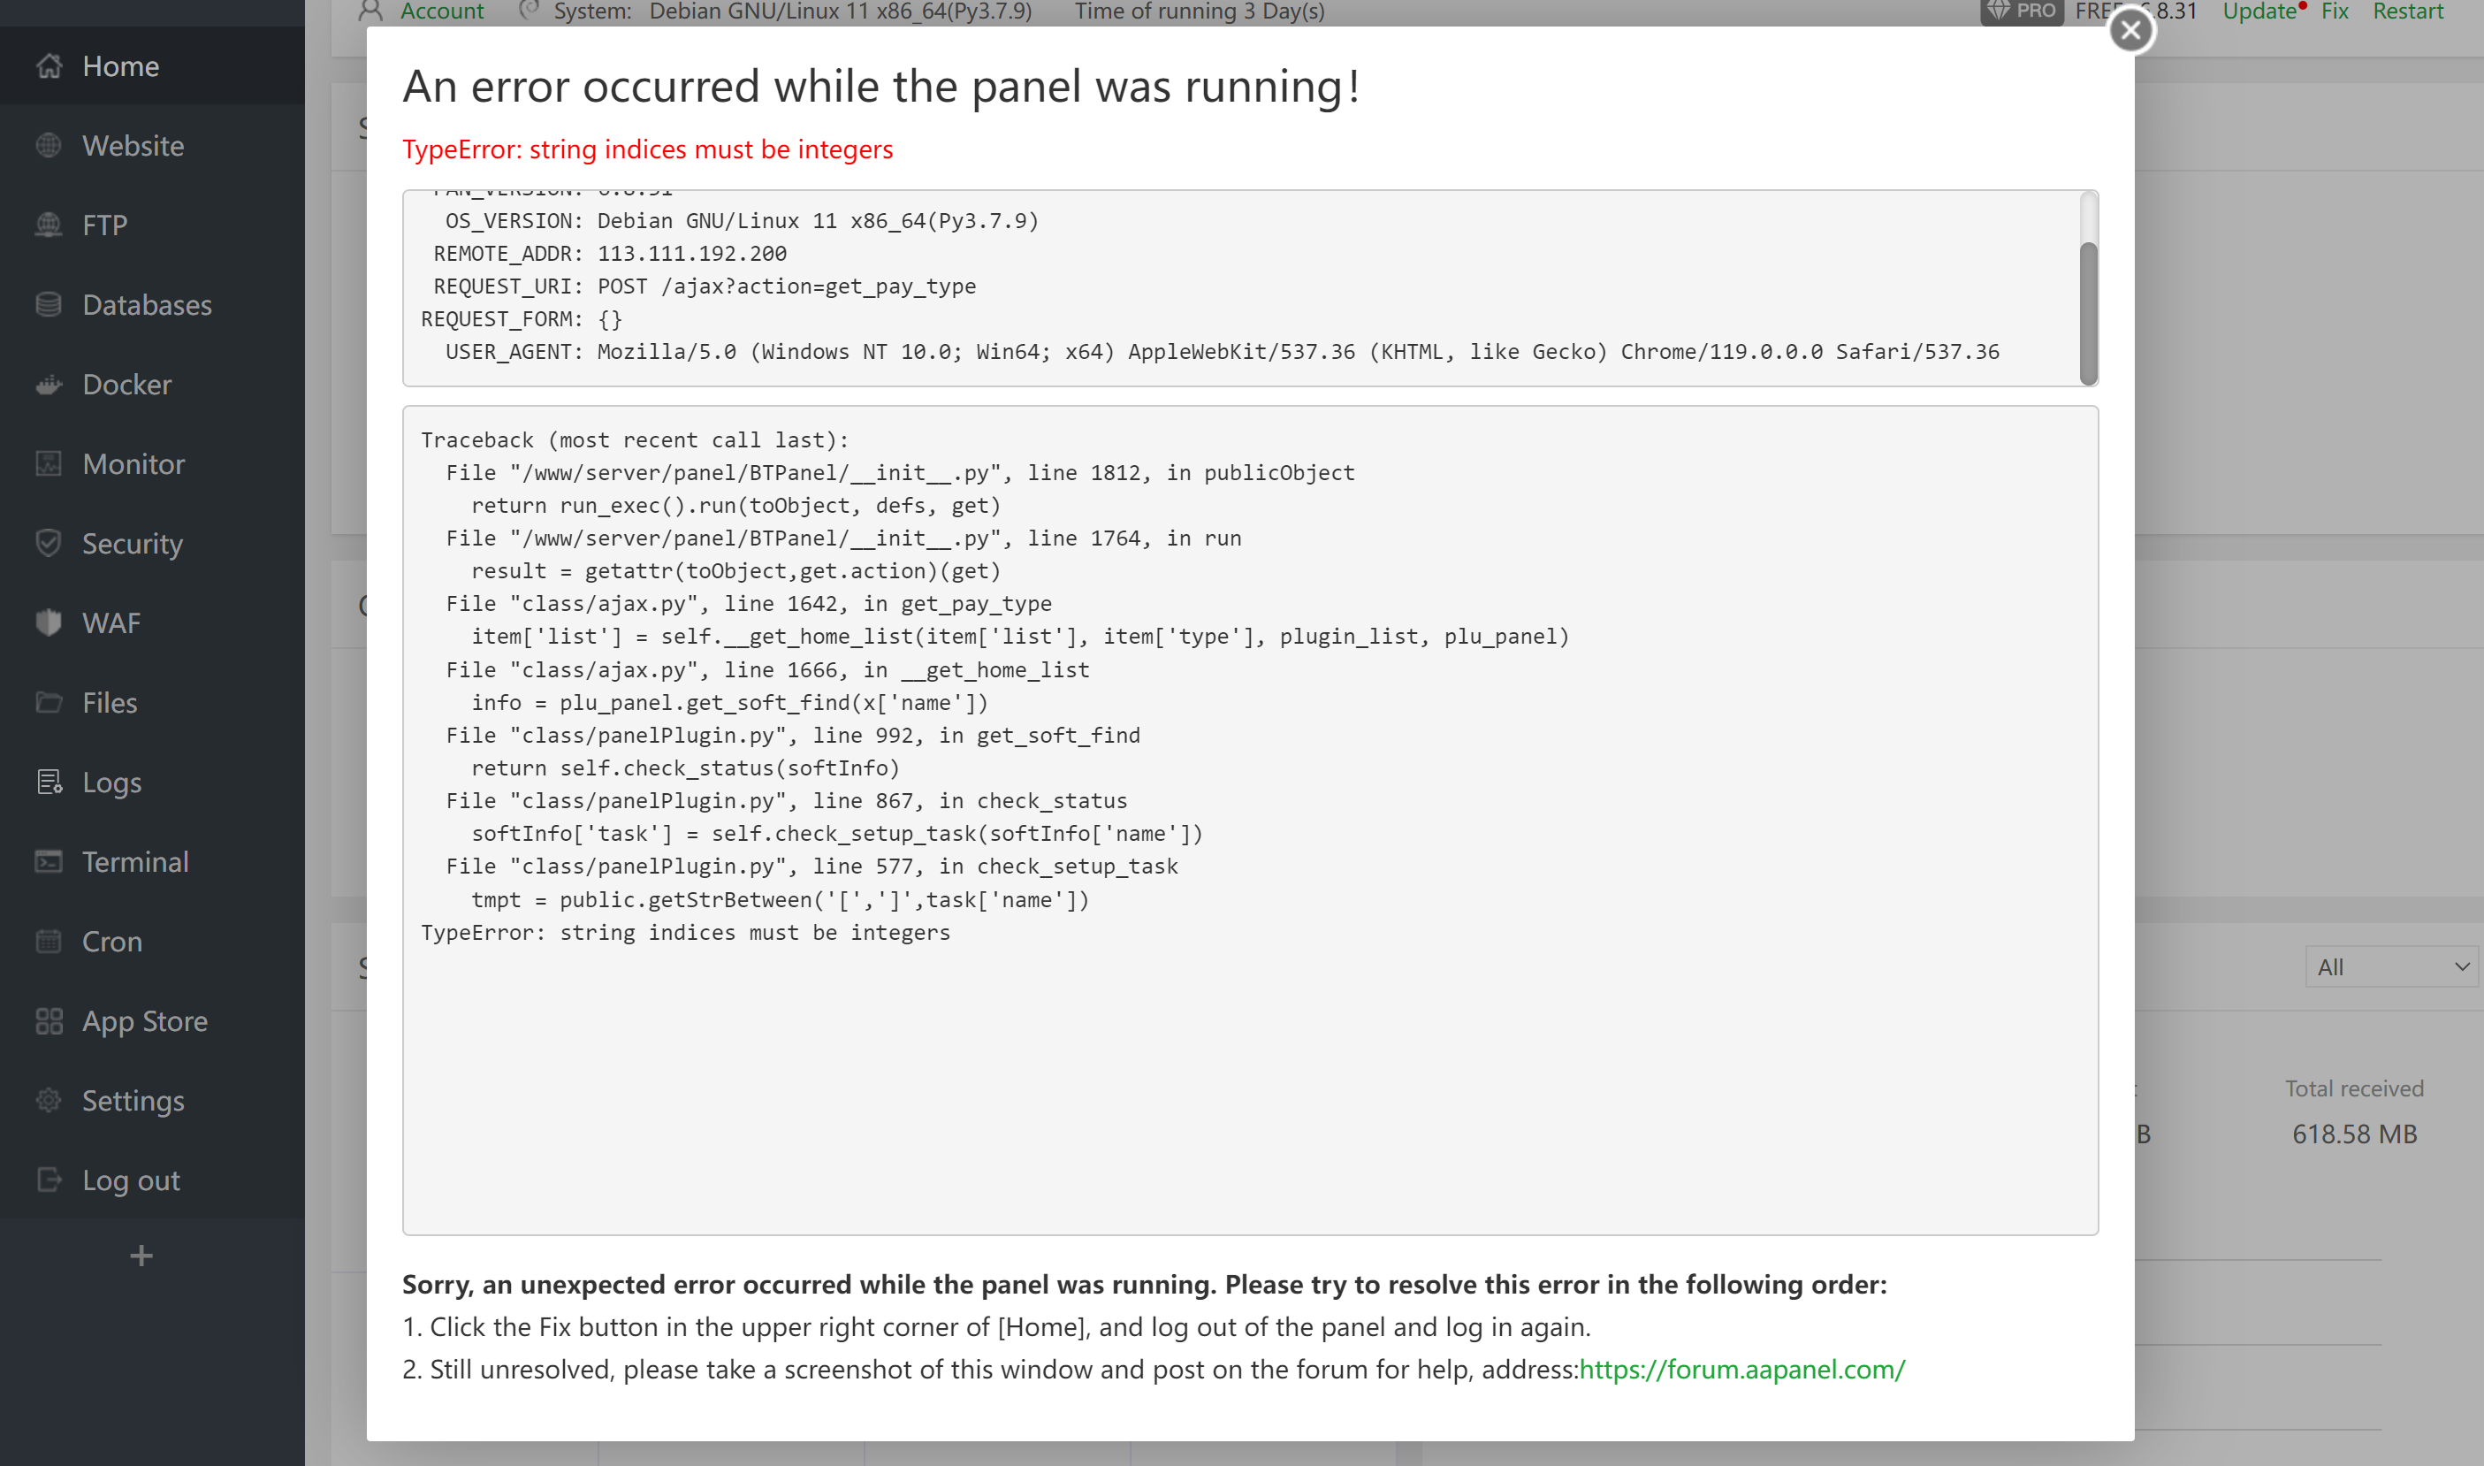Add a new sidebar shortcut with the plus button

point(141,1255)
